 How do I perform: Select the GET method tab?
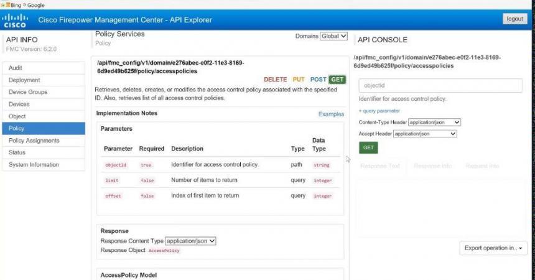[x=337, y=80]
